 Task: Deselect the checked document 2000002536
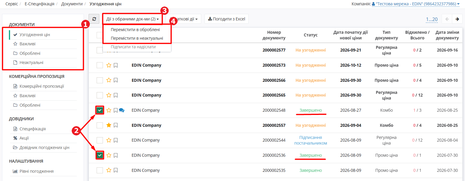click(100, 155)
